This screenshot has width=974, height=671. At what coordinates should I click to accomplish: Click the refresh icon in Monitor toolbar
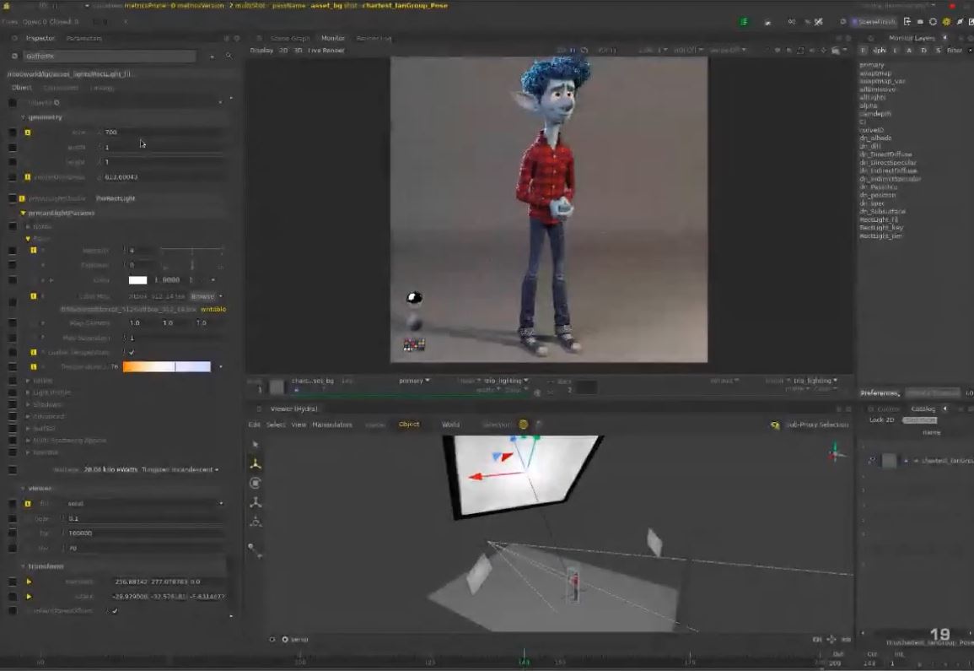pyautogui.click(x=584, y=51)
